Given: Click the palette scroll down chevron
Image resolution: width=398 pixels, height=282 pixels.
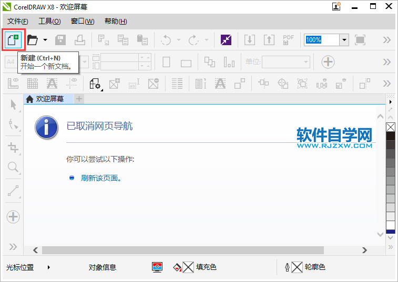Looking at the screenshot, I should pyautogui.click(x=391, y=237).
